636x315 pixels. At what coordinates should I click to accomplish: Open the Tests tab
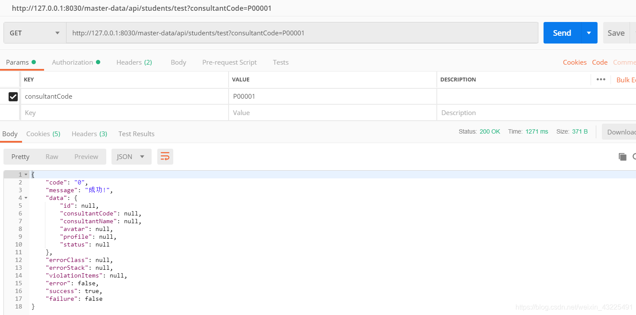coord(280,62)
